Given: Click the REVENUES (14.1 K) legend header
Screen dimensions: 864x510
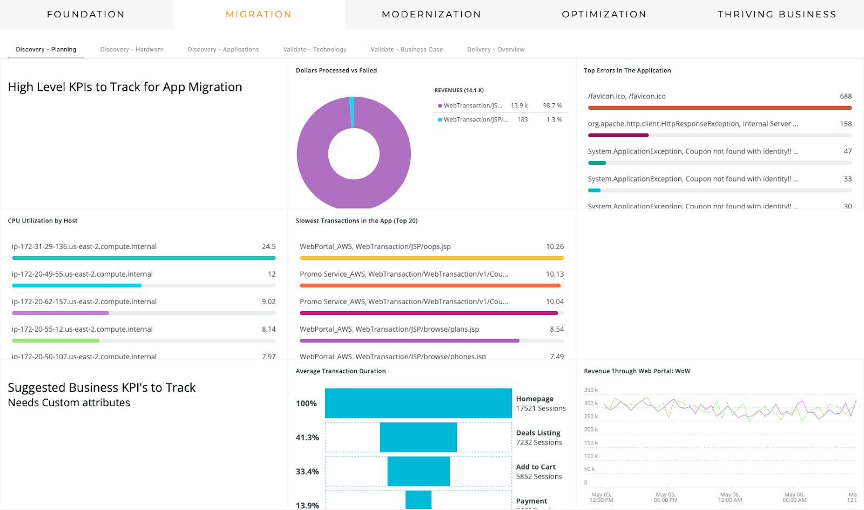Looking at the screenshot, I should click(459, 90).
